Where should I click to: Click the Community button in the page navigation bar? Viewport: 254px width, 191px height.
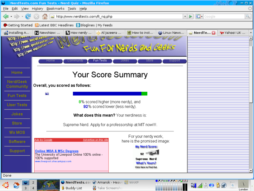point(75,61)
